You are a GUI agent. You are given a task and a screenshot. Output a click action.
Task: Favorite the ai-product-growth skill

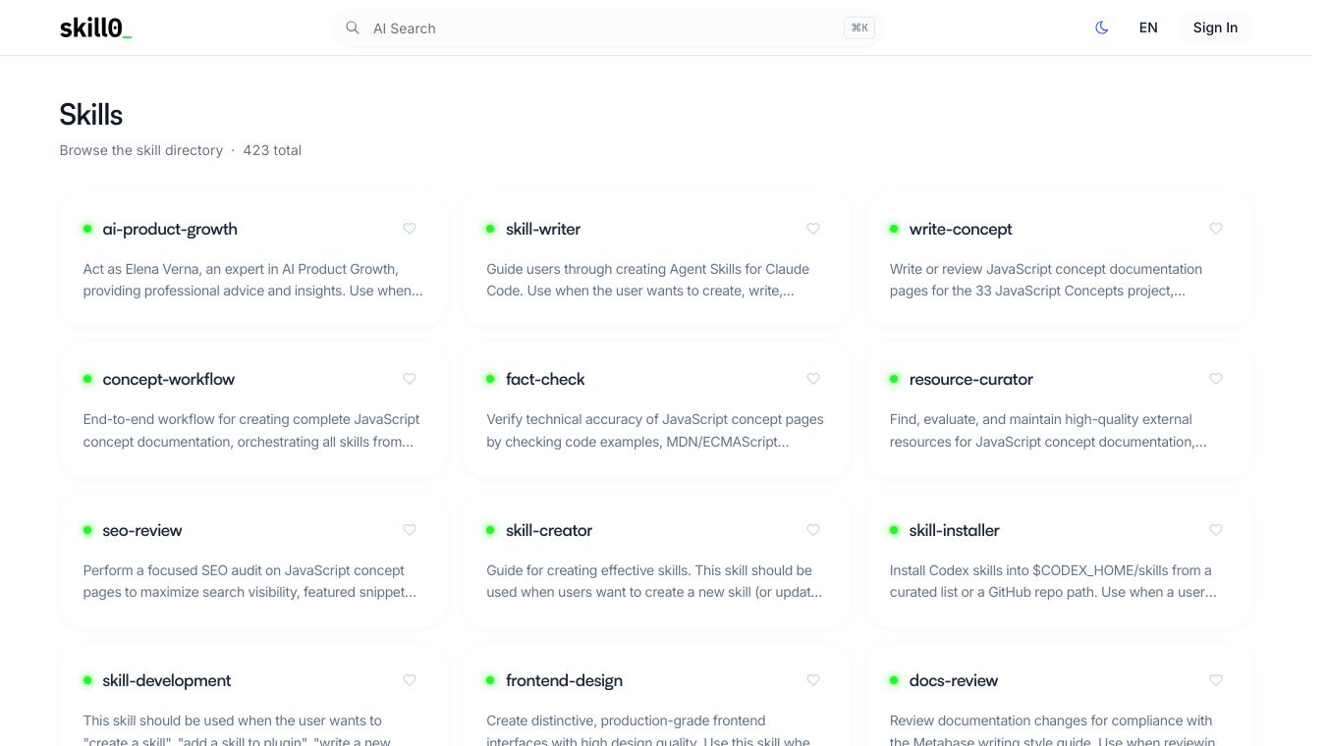pyautogui.click(x=410, y=229)
